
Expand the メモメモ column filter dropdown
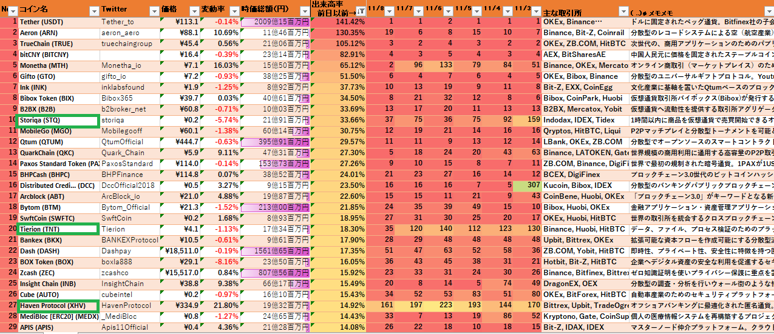767,10
